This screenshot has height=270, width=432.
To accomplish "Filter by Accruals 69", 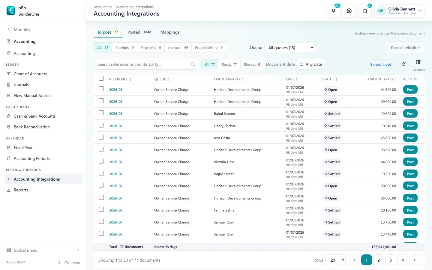I will coord(178,47).
